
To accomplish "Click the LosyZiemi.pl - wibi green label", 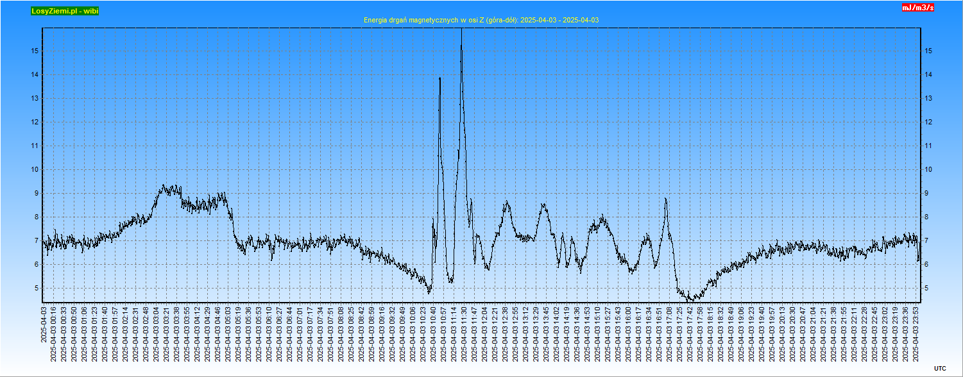I will [65, 11].
